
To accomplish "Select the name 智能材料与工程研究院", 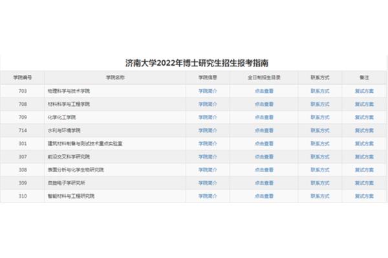I will coord(71,196).
